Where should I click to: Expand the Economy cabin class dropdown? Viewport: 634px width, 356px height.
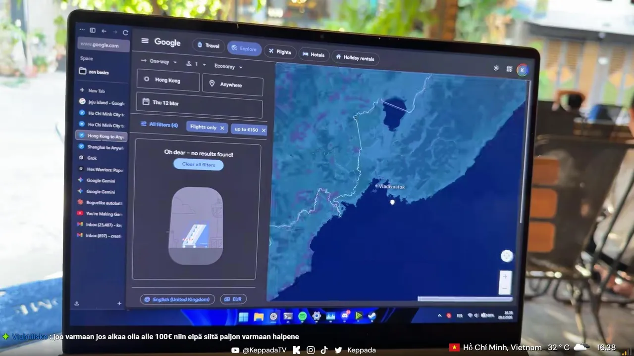(228, 66)
